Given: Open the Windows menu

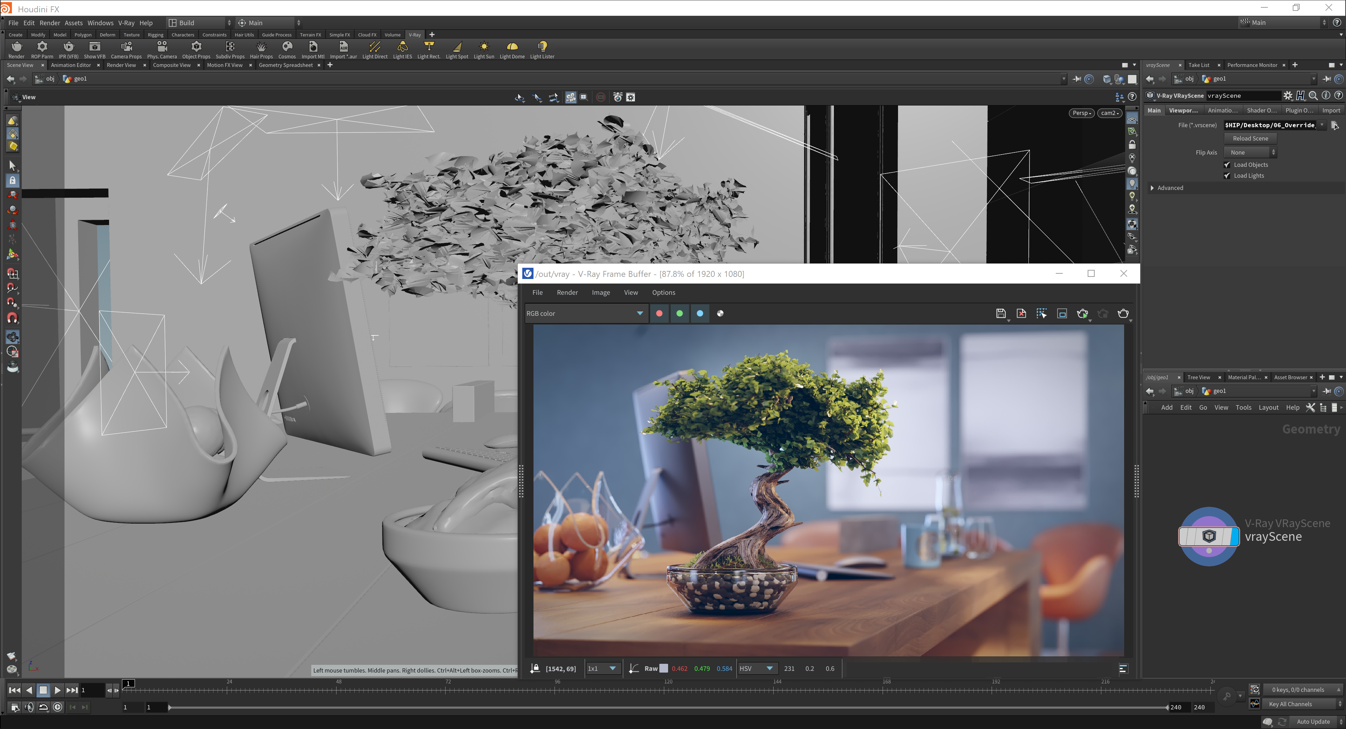Looking at the screenshot, I should (x=100, y=23).
